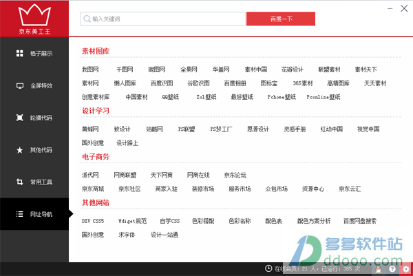Screen dimensions: 413x276
Task: Visit PS联盟 link
Action: 187,129
